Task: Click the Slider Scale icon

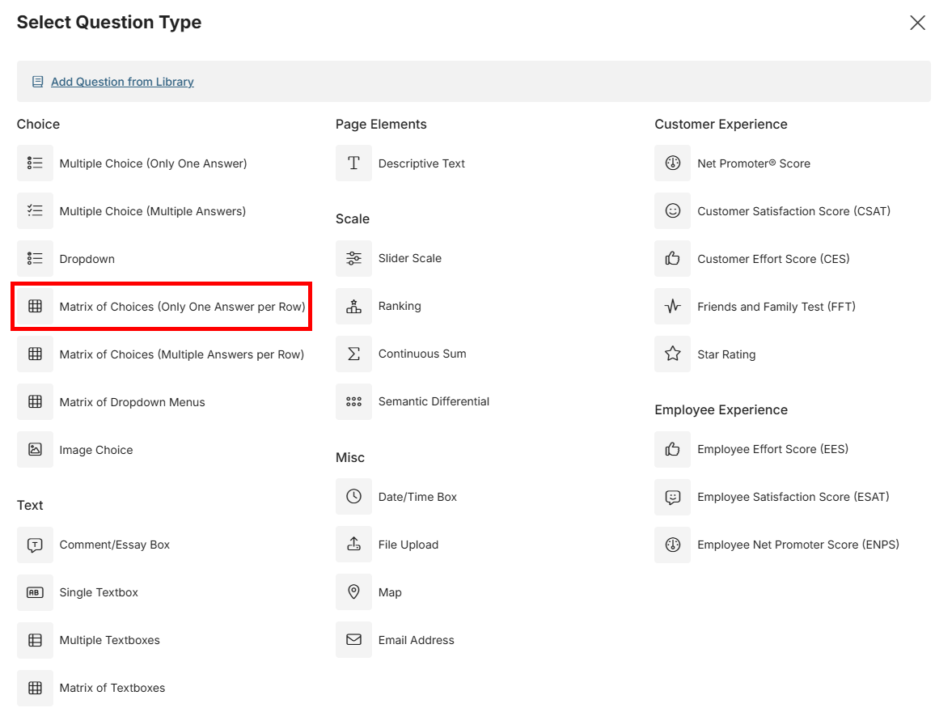Action: point(353,258)
